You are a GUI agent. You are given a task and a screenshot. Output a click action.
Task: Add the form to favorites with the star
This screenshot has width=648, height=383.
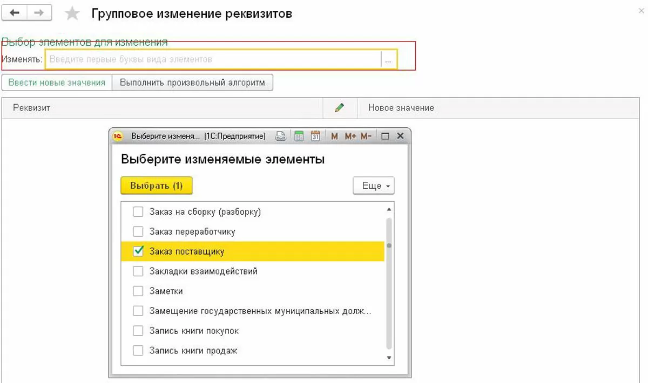72,13
